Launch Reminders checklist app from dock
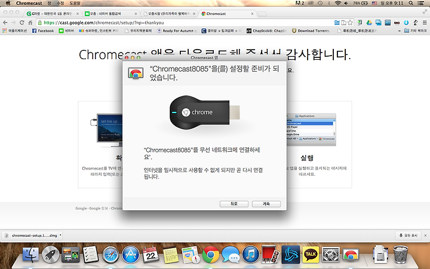This screenshot has width=430, height=269. coord(91,255)
